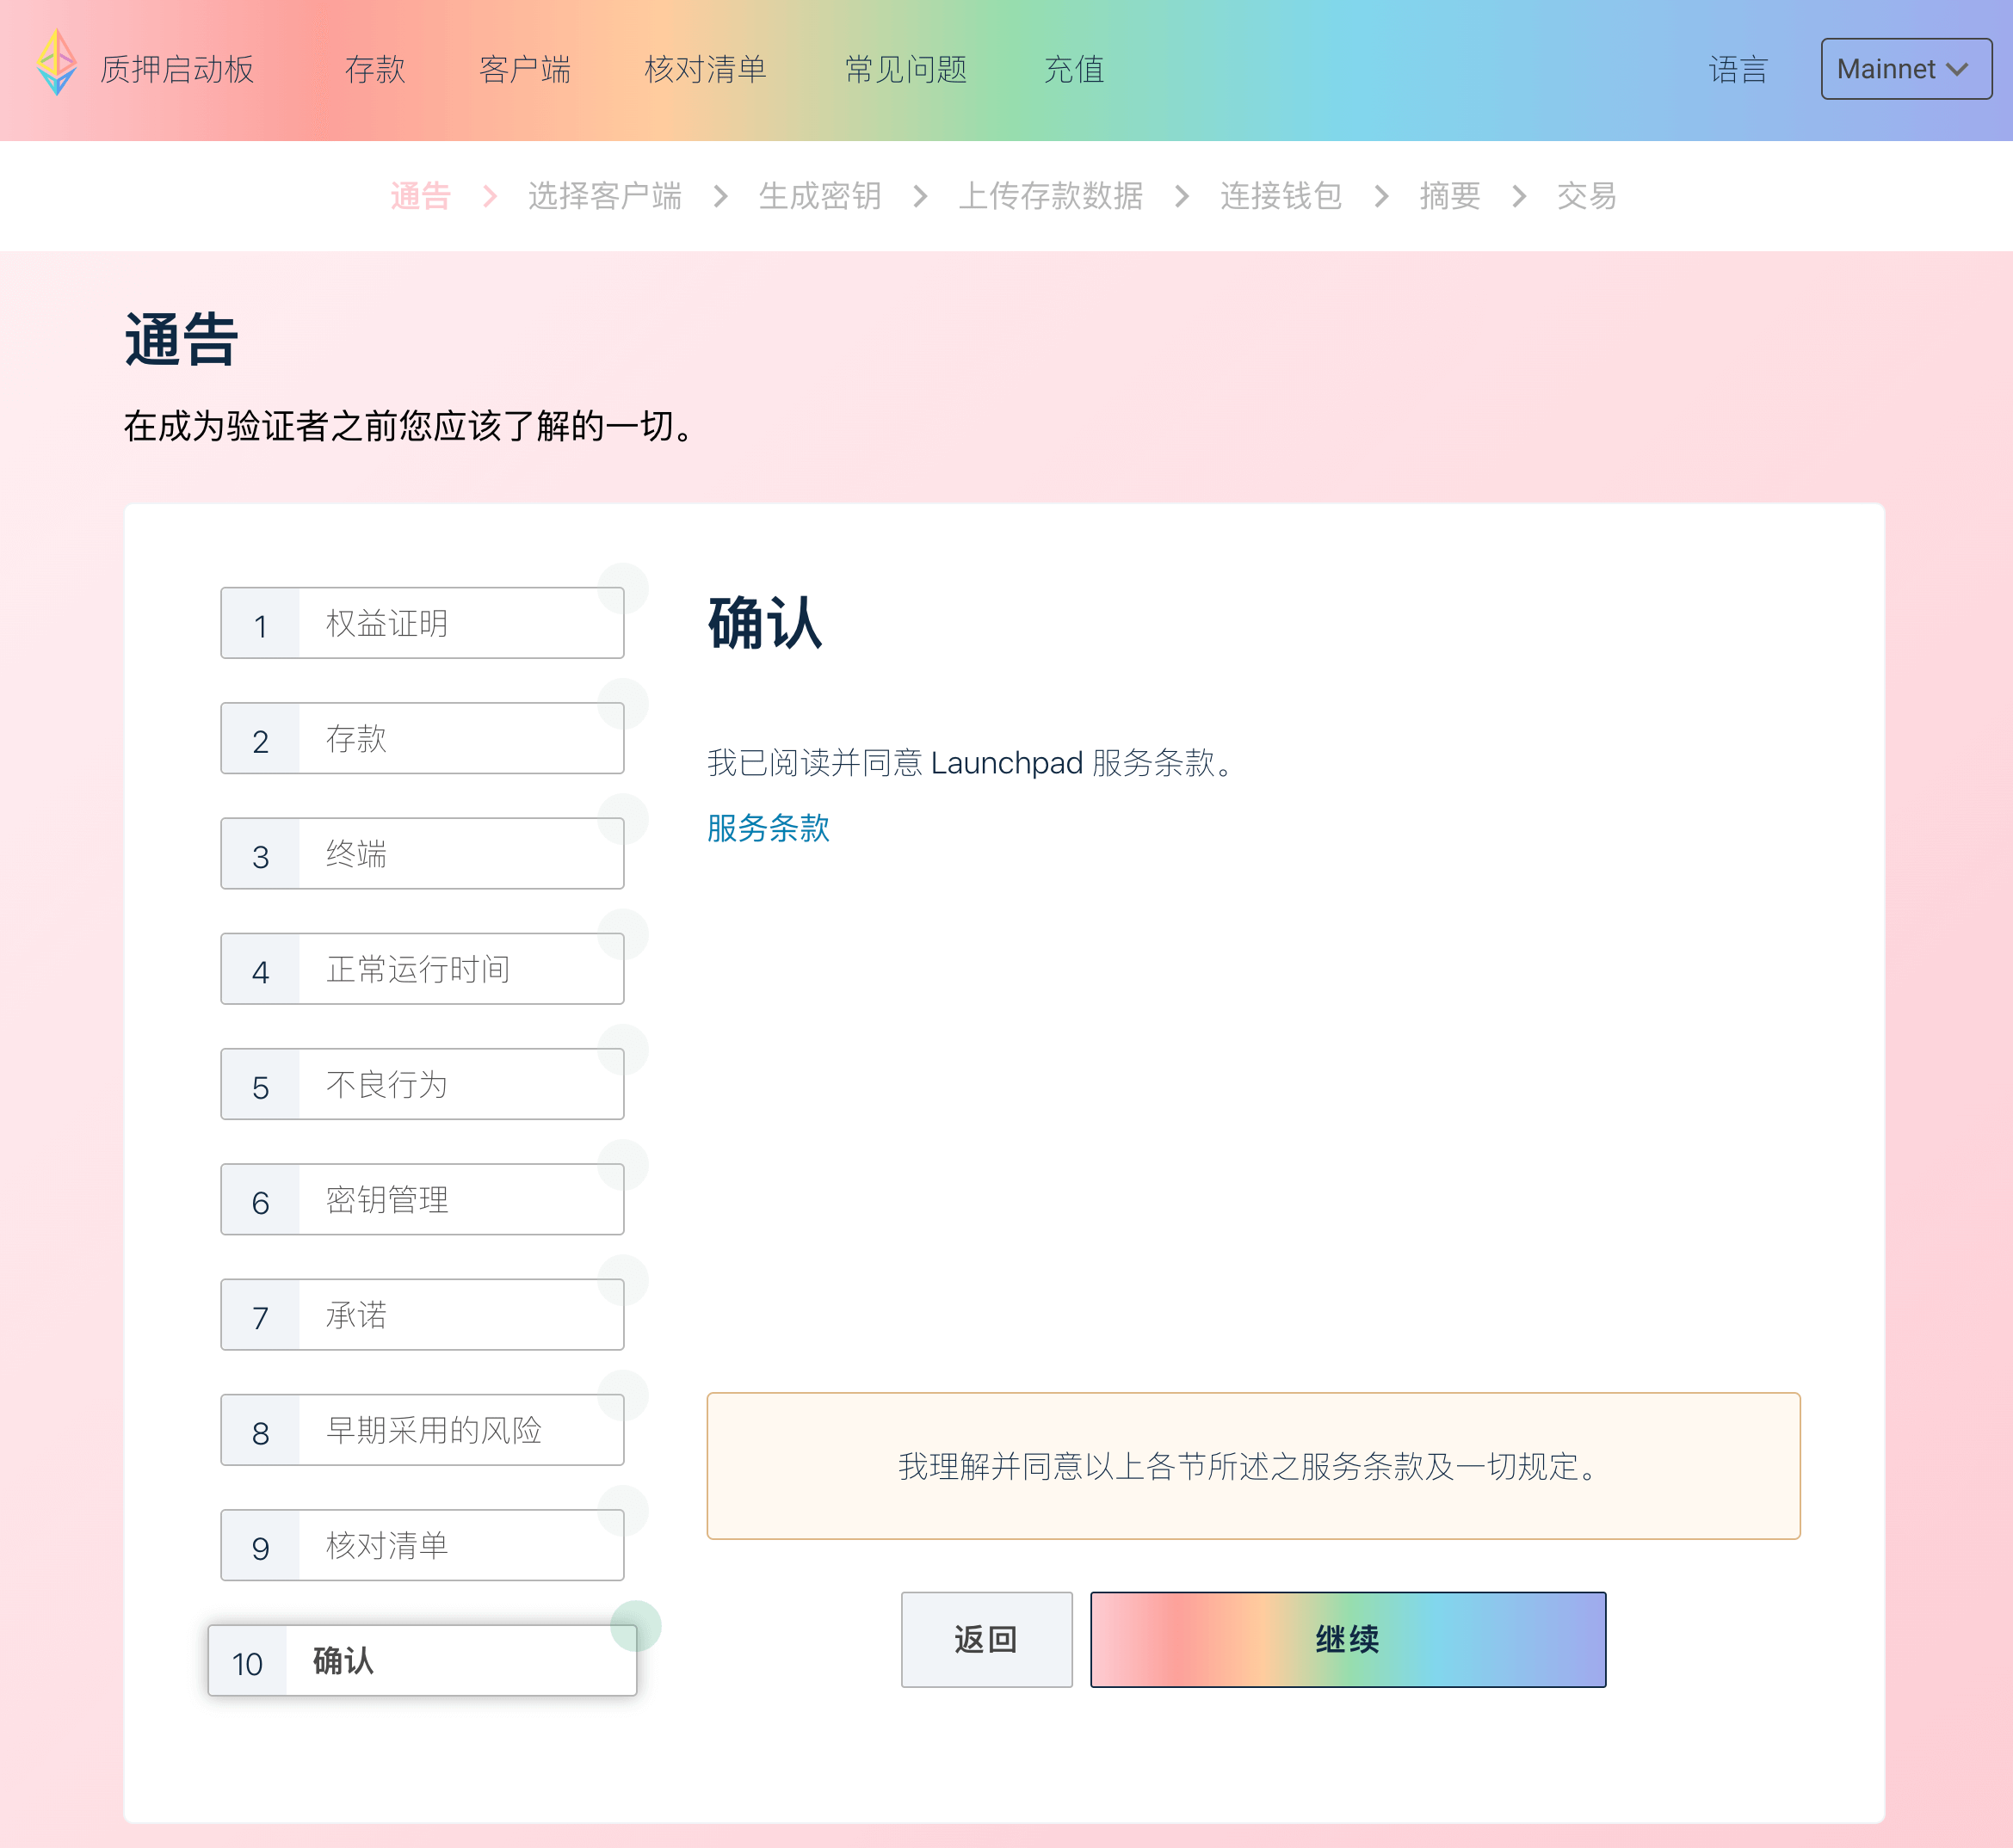Click the chevron arrow after 通告
The image size is (2013, 1848).
(491, 196)
